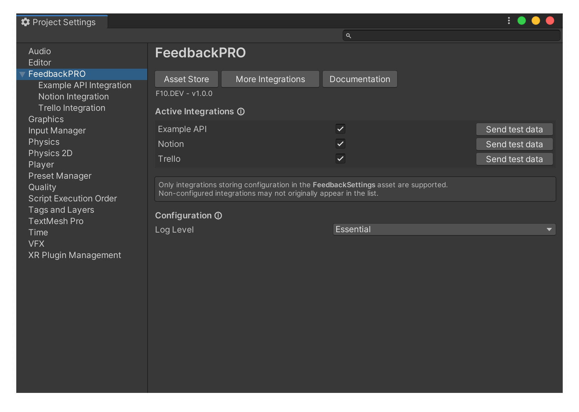This screenshot has height=412, width=579.
Task: Open the three-dot window menu
Action: pos(509,21)
